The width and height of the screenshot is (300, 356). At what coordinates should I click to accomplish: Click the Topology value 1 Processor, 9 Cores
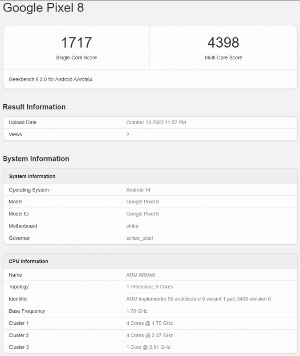pos(150,287)
